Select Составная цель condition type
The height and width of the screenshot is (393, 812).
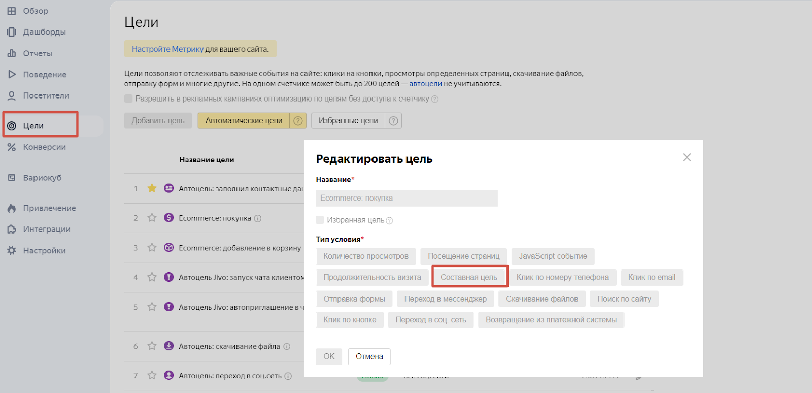tap(469, 277)
